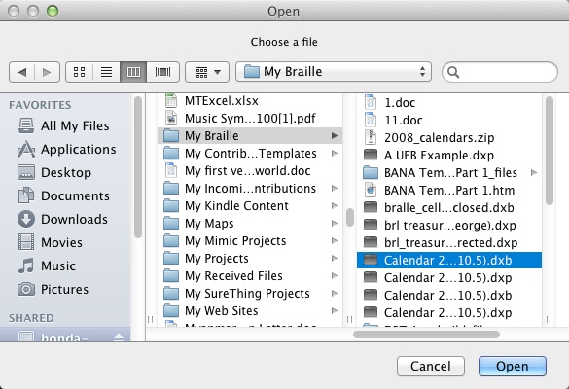Open the My Web Sites folder icon
The height and width of the screenshot is (389, 569).
point(171,310)
